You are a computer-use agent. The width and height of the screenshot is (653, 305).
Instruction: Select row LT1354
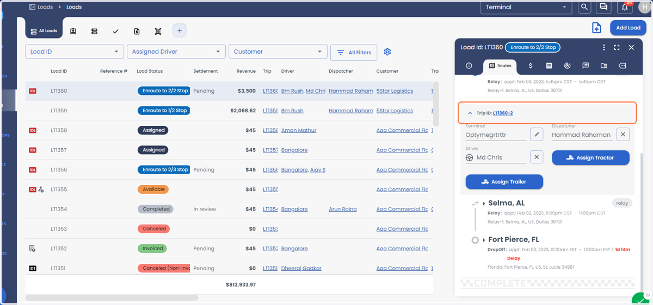click(x=229, y=209)
